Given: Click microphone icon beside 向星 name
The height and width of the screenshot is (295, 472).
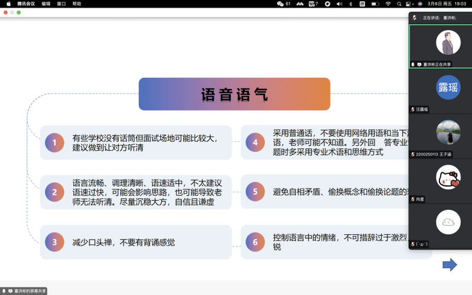Looking at the screenshot, I should click(413, 199).
